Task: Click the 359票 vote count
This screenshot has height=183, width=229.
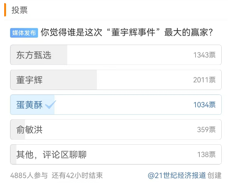Action: 206,130
